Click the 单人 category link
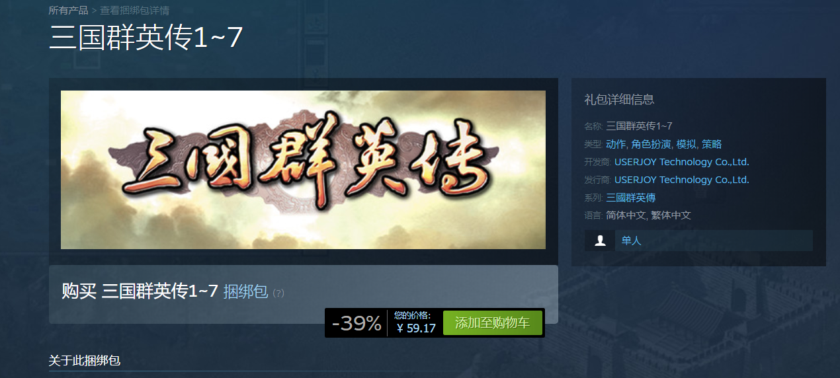Image resolution: width=840 pixels, height=378 pixels. (x=631, y=241)
